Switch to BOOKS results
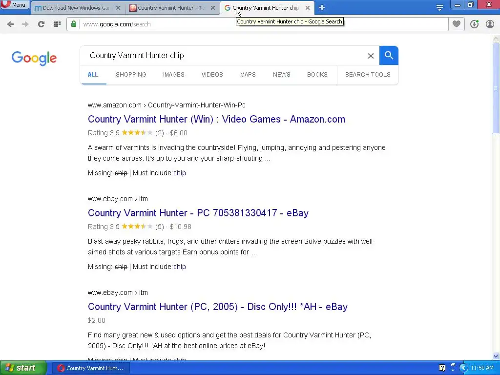The image size is (500, 375). [317, 75]
